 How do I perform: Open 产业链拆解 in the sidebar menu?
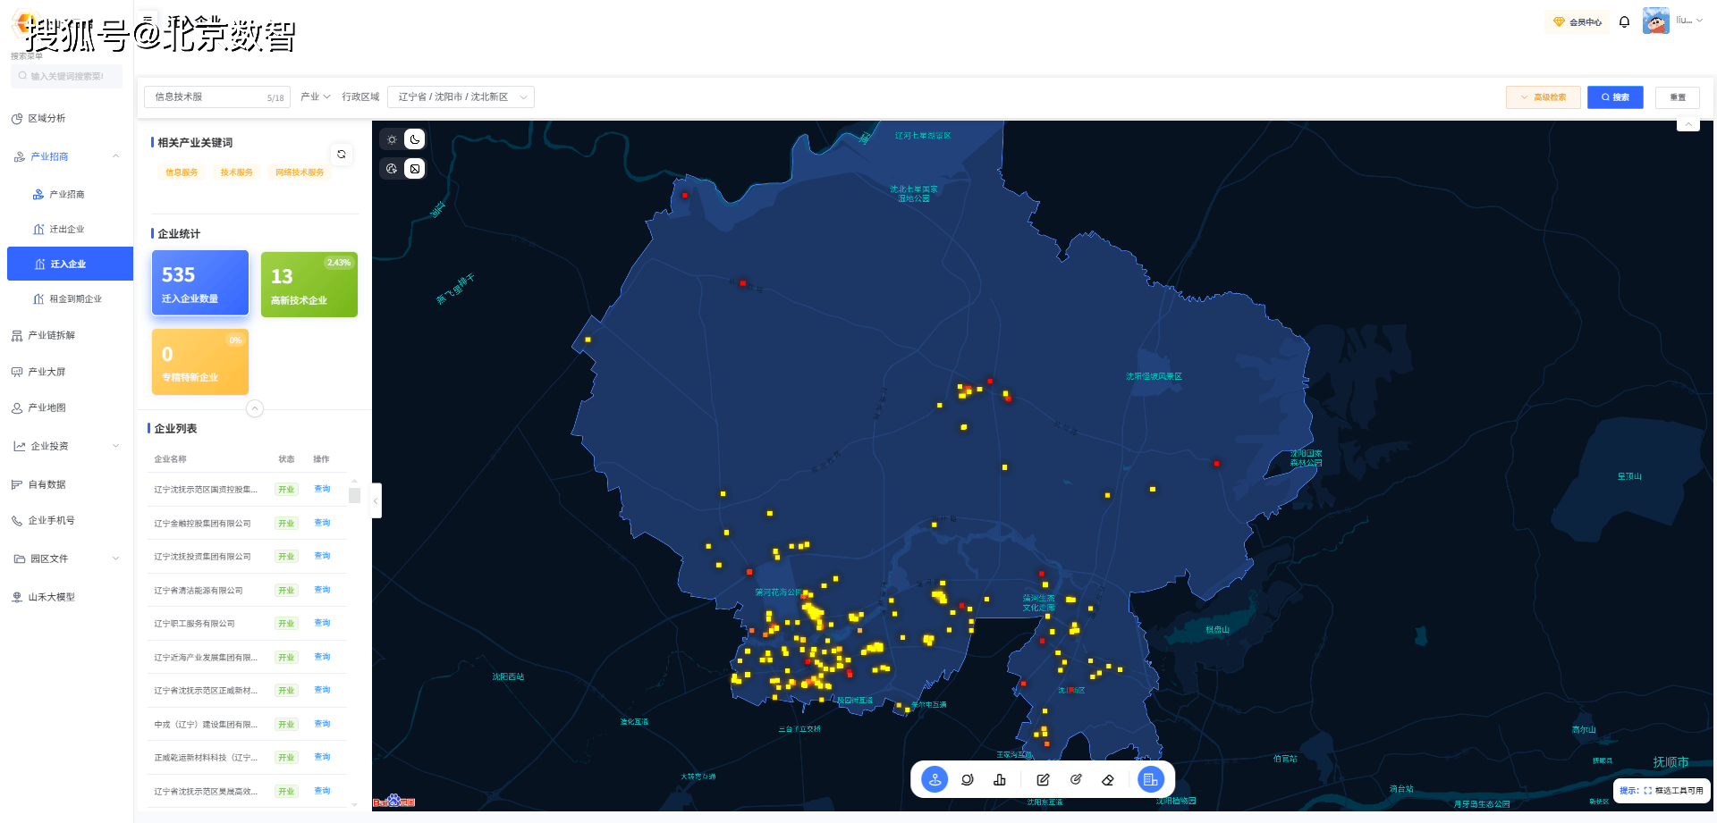coord(52,335)
